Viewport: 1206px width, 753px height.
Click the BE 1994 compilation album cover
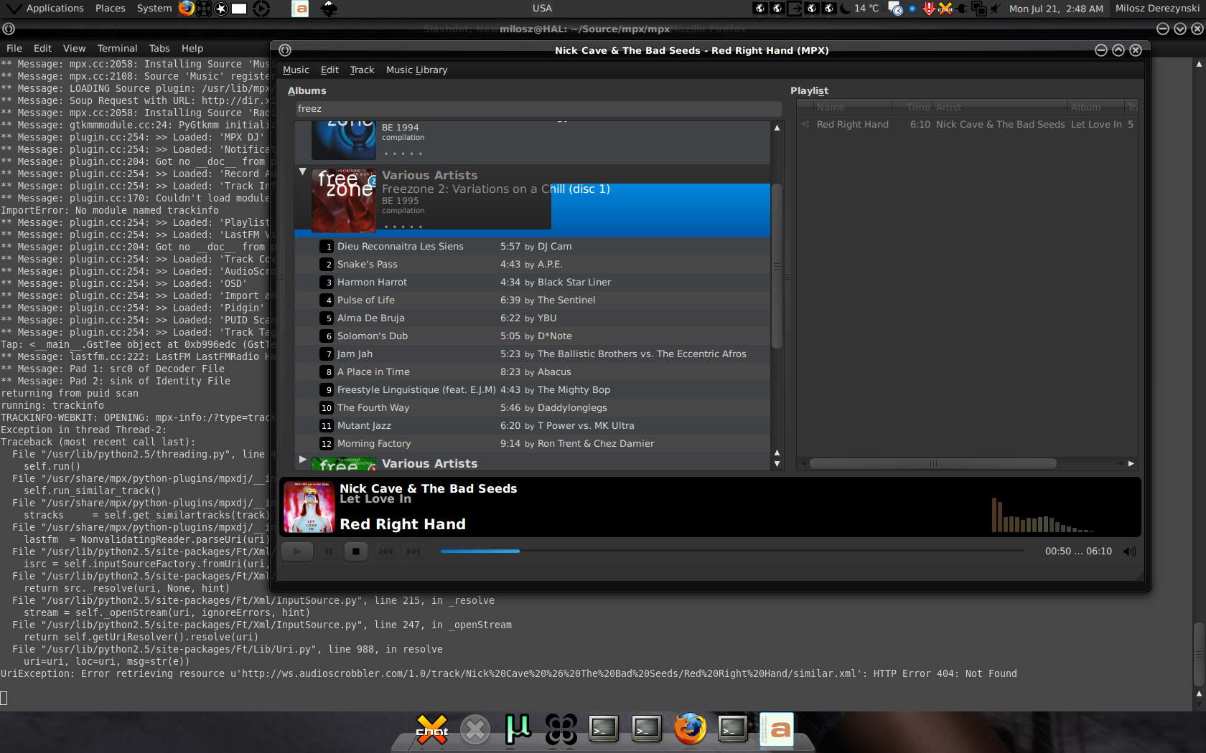point(344,140)
